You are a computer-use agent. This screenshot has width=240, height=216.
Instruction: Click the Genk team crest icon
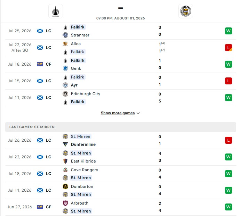point(65,68)
